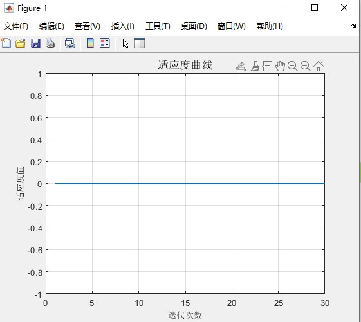Activate the Edit Plot arrow tool

125,43
